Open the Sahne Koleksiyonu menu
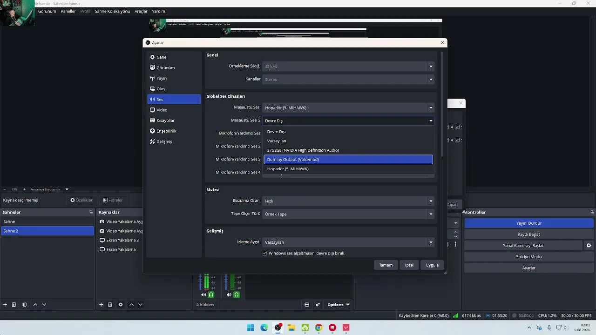596x335 pixels. click(112, 11)
